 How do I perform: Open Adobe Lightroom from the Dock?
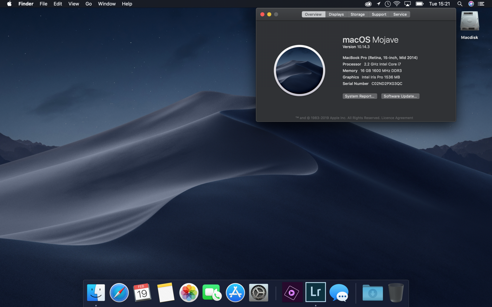tap(315, 292)
